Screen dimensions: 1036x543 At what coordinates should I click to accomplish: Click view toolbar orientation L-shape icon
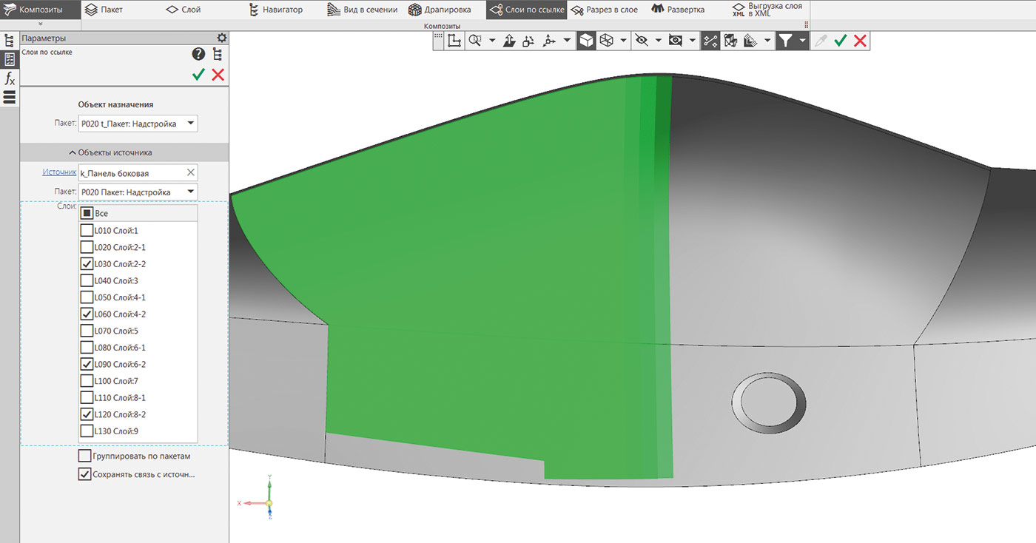click(454, 41)
